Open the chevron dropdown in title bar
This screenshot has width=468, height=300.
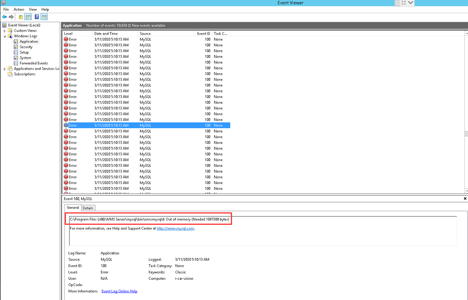(411, 3)
